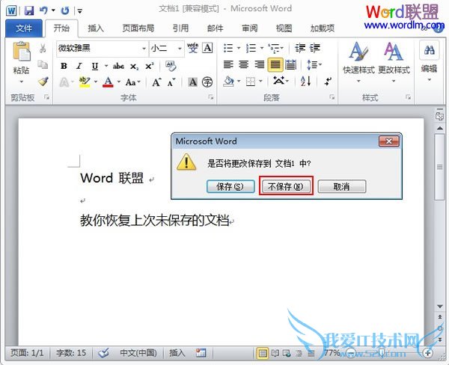Viewport: 449px width, 365px height.
Task: Click the Superscript x² icon
Action: click(x=149, y=66)
